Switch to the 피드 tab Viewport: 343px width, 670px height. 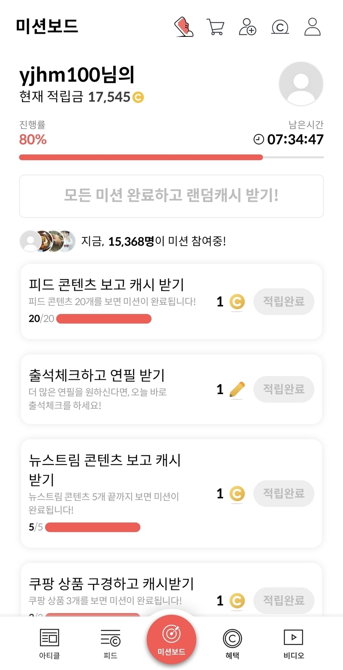(x=110, y=643)
